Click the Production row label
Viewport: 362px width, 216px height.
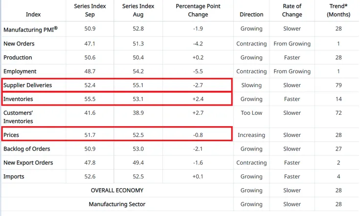click(18, 58)
